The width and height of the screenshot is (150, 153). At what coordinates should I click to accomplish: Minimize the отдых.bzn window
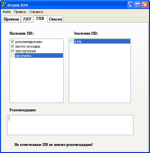click(x=131, y=5)
